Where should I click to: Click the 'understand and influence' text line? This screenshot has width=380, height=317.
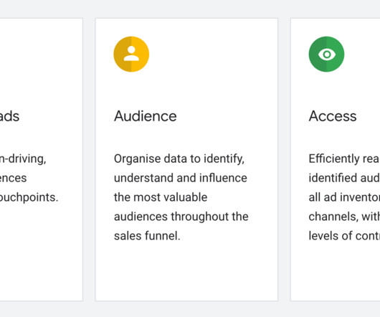pyautogui.click(x=181, y=178)
